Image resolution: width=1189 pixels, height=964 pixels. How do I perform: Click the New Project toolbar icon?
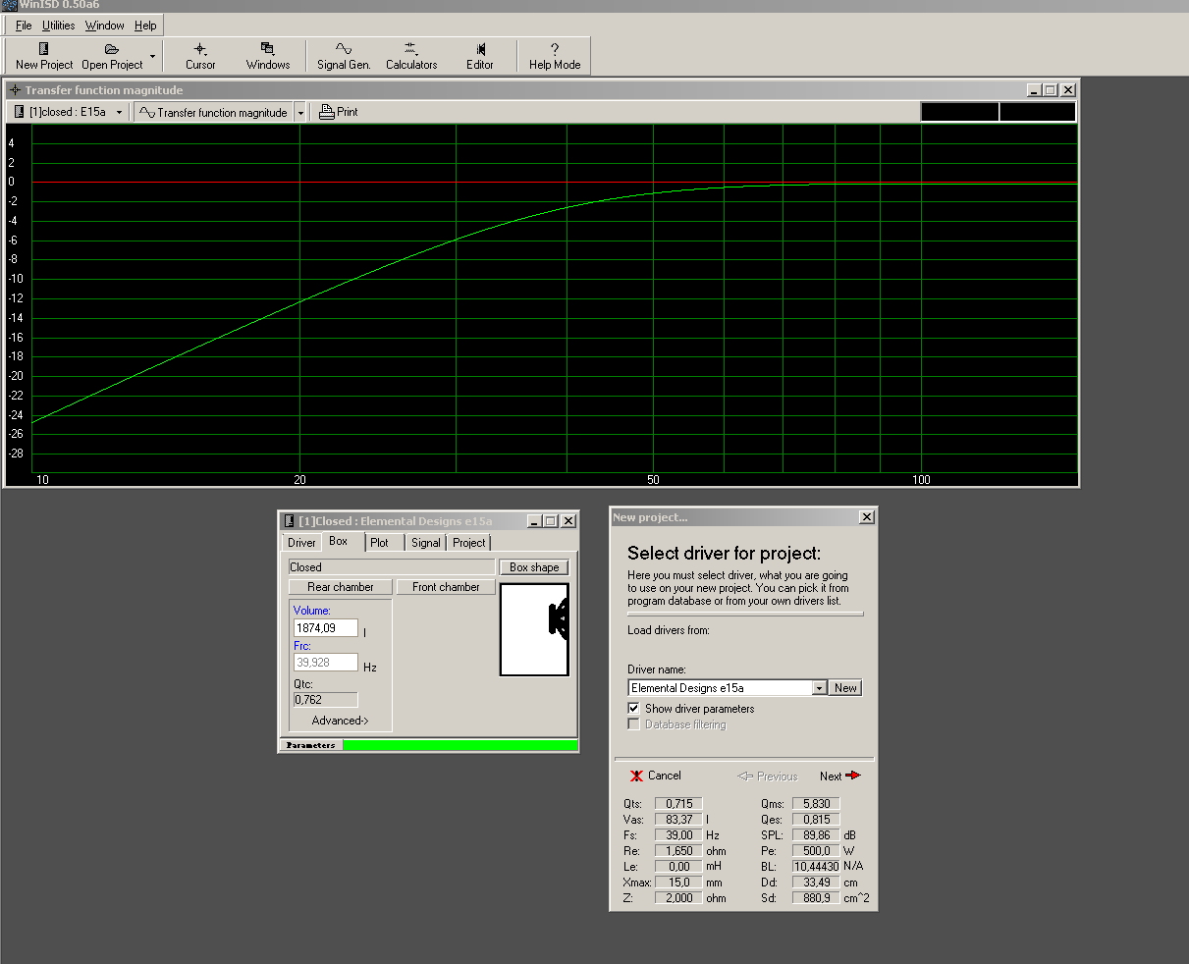pyautogui.click(x=44, y=56)
